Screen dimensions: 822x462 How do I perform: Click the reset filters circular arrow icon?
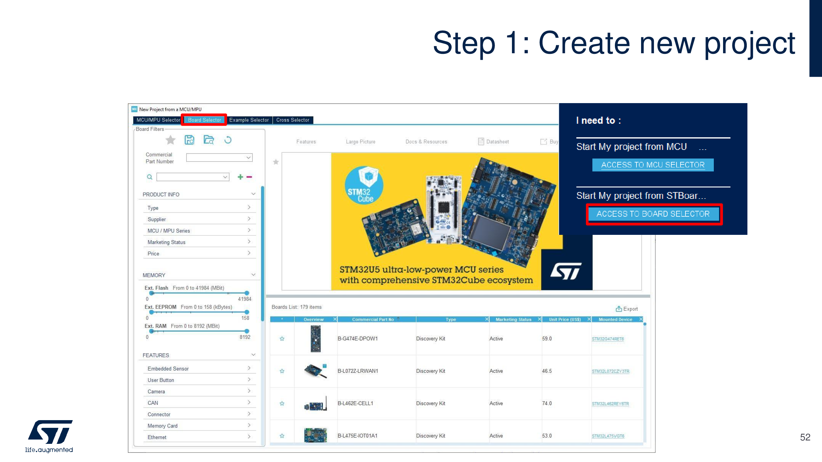(x=228, y=140)
